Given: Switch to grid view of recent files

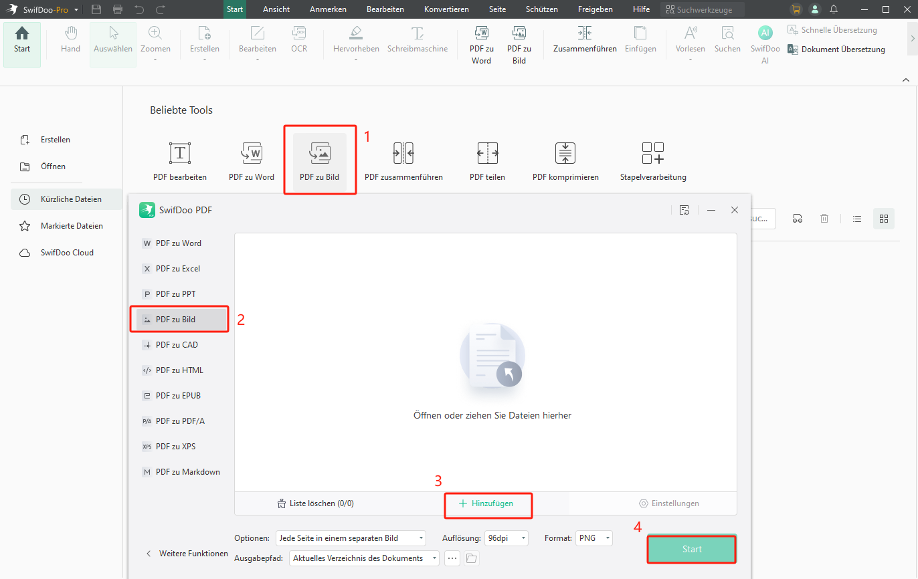Looking at the screenshot, I should click(883, 219).
